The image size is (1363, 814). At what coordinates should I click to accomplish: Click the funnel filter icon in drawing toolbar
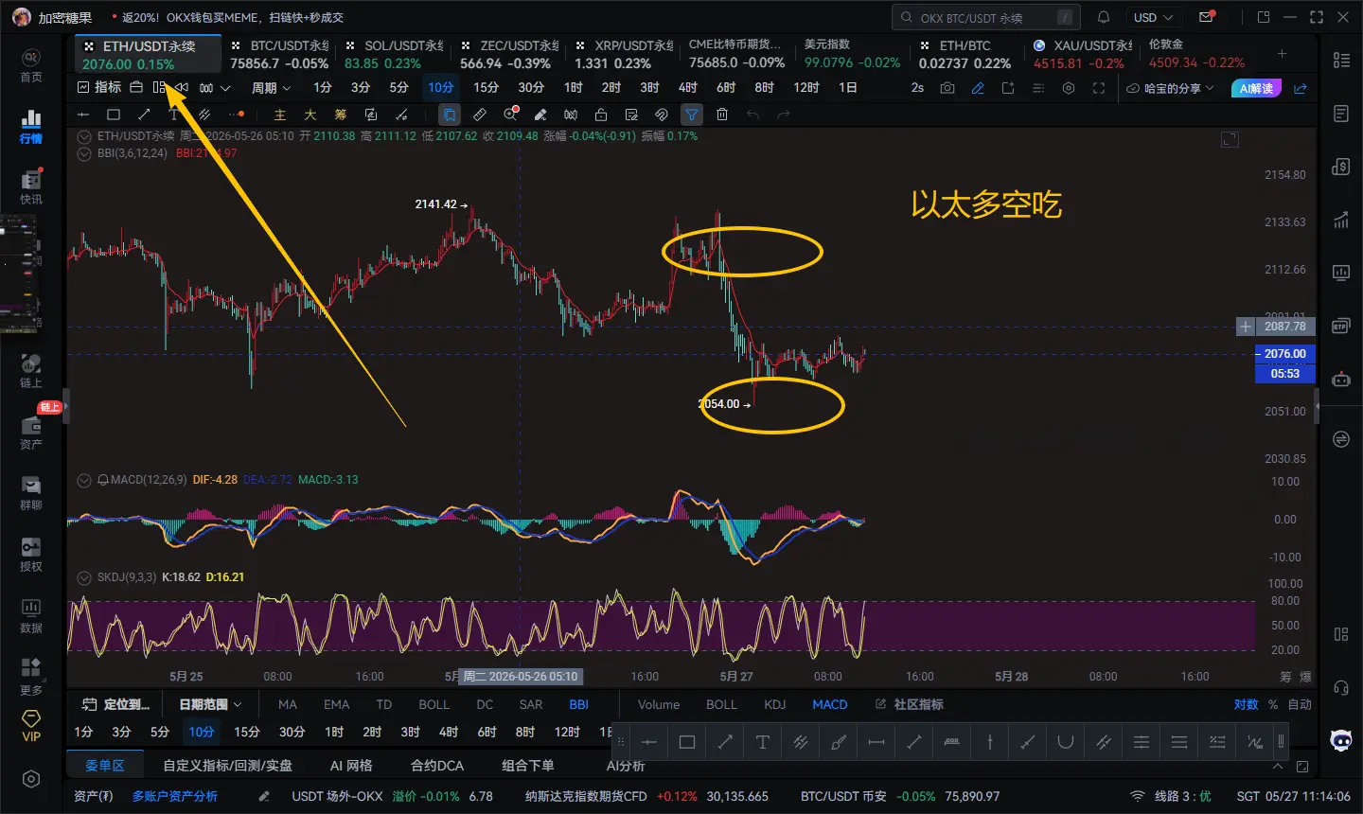(x=692, y=115)
